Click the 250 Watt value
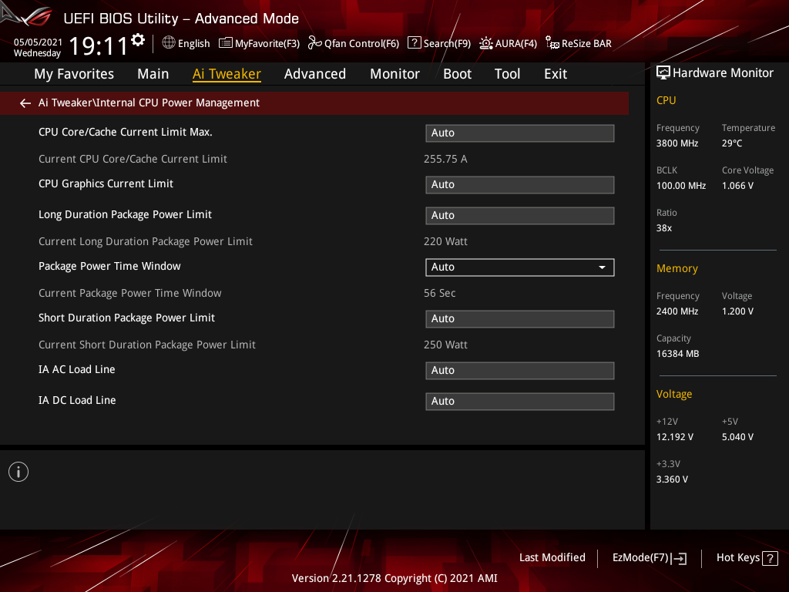 pyautogui.click(x=445, y=345)
